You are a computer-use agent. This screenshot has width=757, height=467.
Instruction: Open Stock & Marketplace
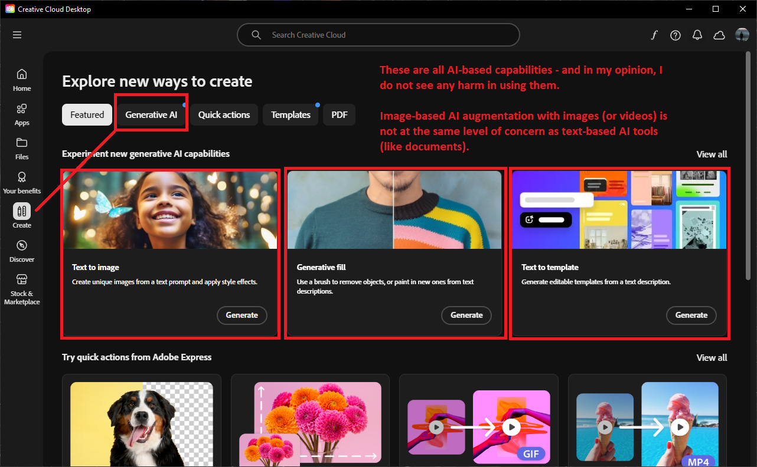pos(22,290)
